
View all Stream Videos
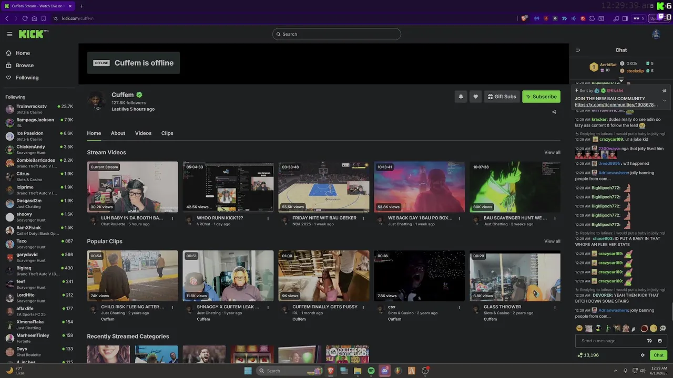coord(552,152)
